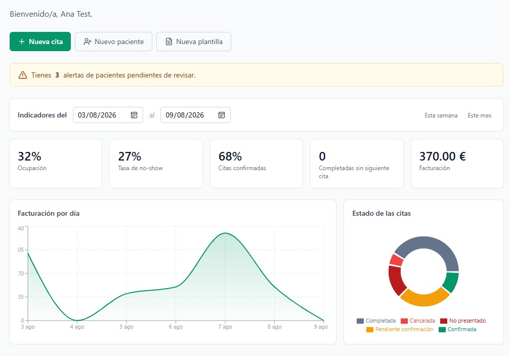The image size is (510, 356).
Task: Click the No presentado legend swatch
Action: (444, 321)
